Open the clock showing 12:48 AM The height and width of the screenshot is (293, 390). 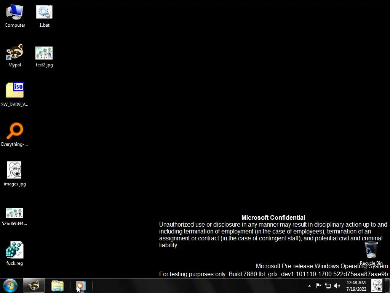(x=356, y=286)
